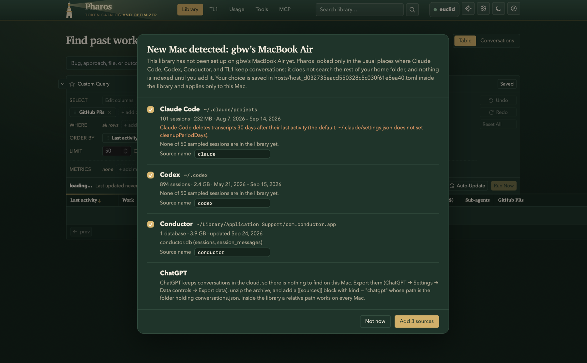Click the Saved button
Screen dimensions: 587x363
point(507,84)
